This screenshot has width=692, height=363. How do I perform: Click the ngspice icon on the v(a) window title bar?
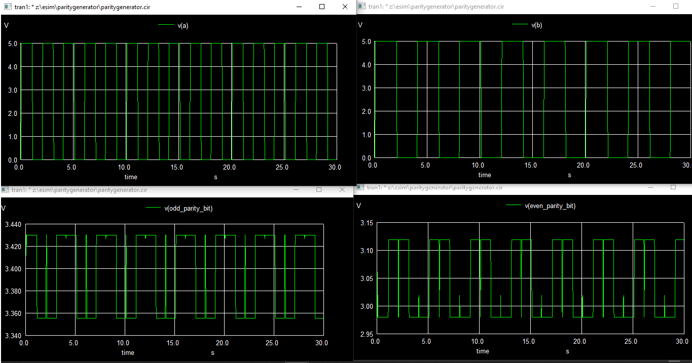coord(7,7)
